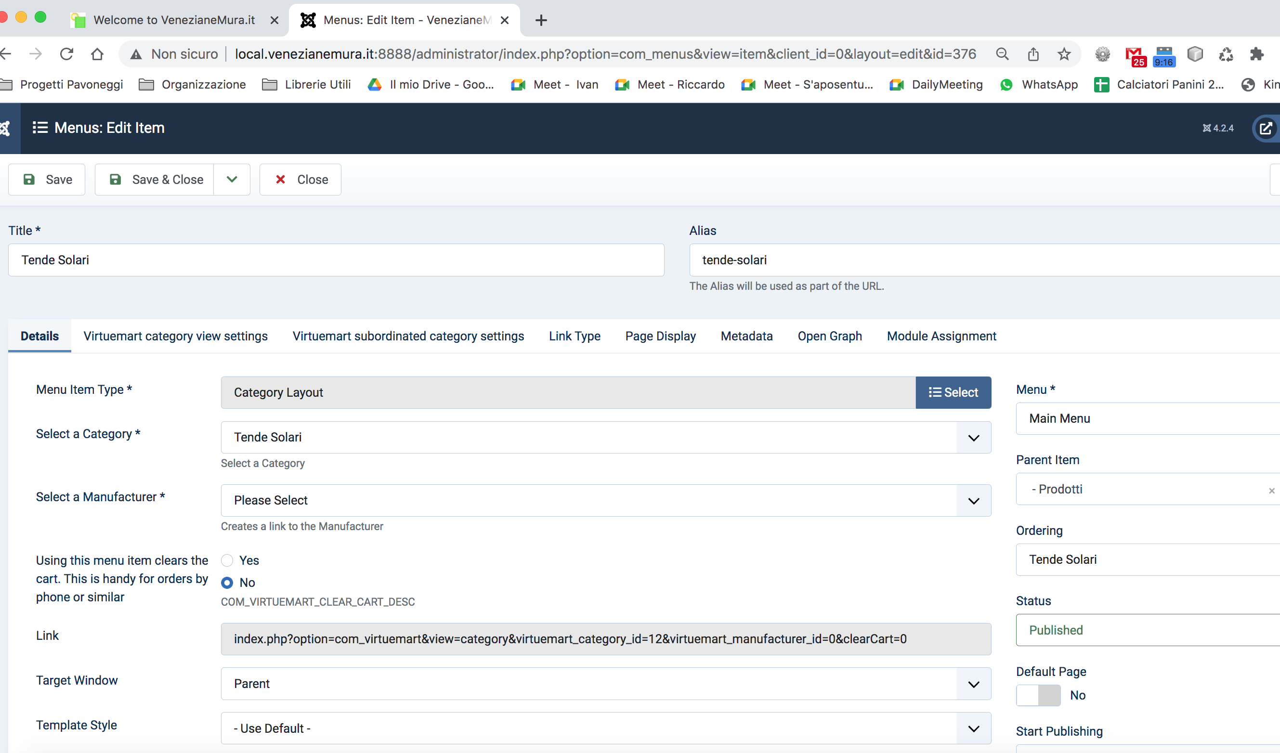Click the browser reload icon
The height and width of the screenshot is (753, 1280).
tap(66, 54)
